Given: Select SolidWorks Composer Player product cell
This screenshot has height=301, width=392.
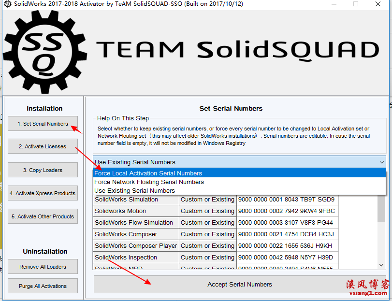Looking at the screenshot, I should (136, 245).
